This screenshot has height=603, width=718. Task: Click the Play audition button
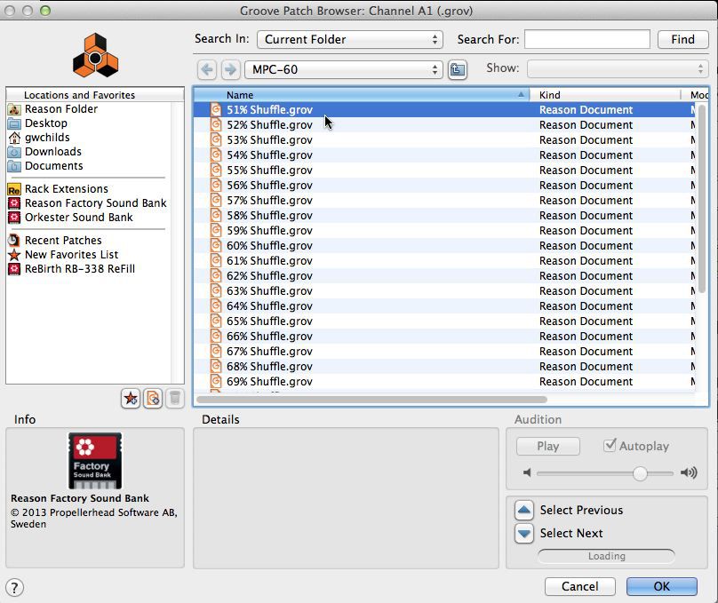pyautogui.click(x=548, y=446)
